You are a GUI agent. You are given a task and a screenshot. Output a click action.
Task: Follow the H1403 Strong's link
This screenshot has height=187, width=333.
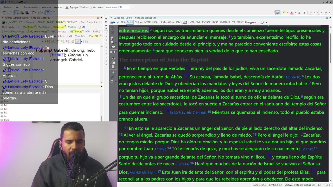coord(57,55)
